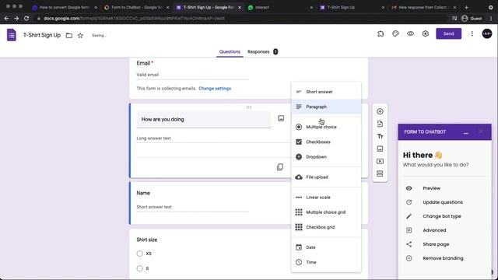This screenshot has height=280, width=498.
Task: Reload the browser page
Action: [x=26, y=19]
